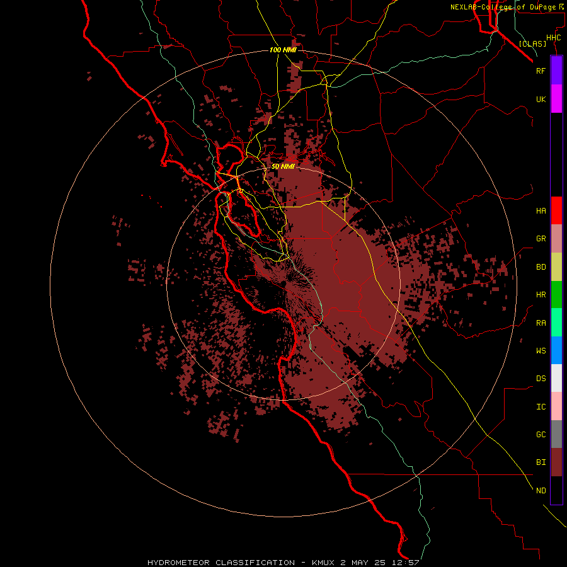The height and width of the screenshot is (567, 567).
Task: Click the 'NEXLAB-College of DuPage' credit text
Action: 503,7
